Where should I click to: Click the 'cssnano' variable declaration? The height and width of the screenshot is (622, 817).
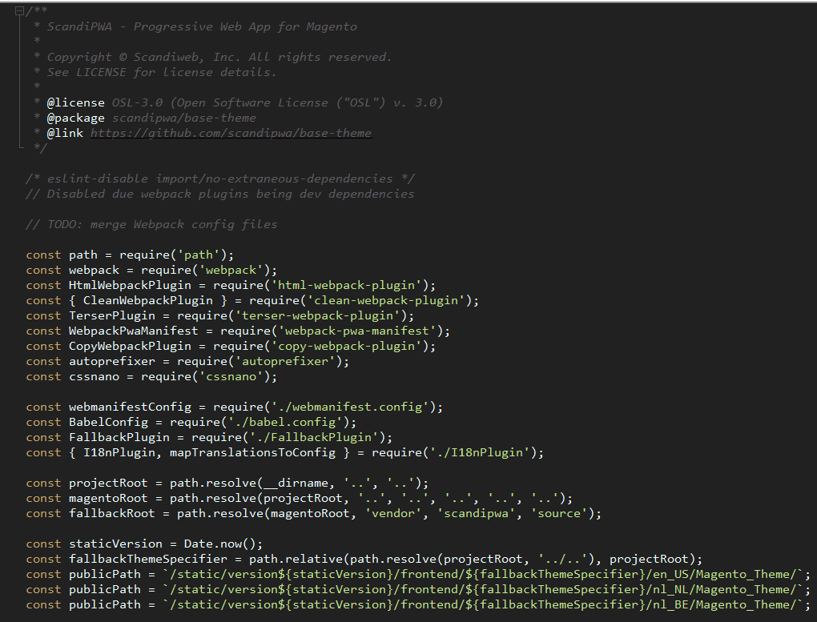pos(151,376)
